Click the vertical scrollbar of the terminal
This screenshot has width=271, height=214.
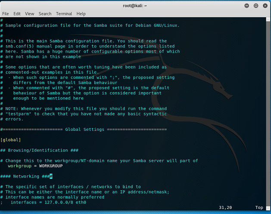point(268,113)
